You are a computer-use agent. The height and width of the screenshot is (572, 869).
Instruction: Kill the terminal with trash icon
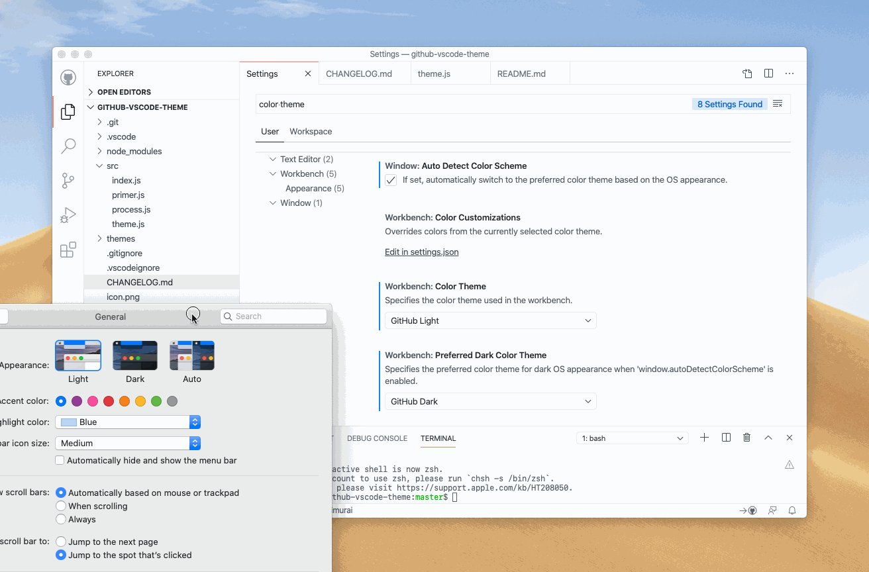click(747, 438)
